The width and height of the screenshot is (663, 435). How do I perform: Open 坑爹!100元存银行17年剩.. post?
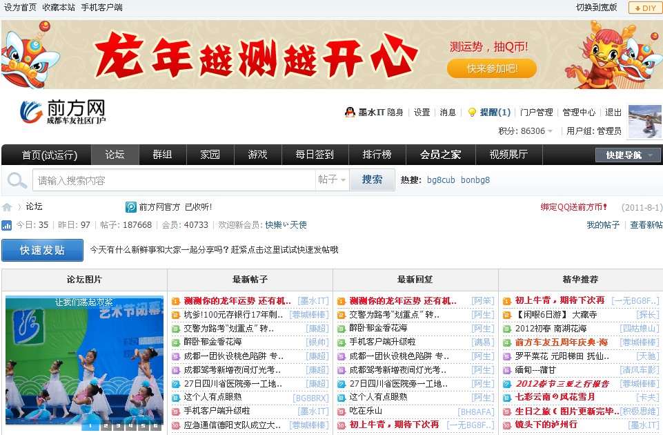coord(233,315)
